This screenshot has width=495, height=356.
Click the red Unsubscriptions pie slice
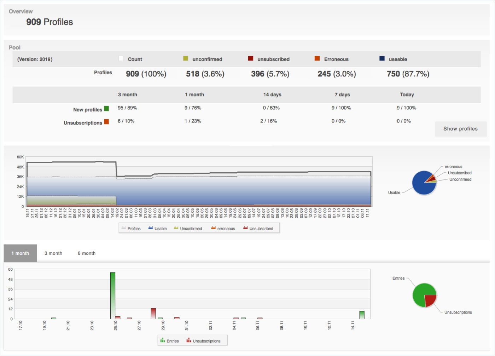[x=430, y=300]
